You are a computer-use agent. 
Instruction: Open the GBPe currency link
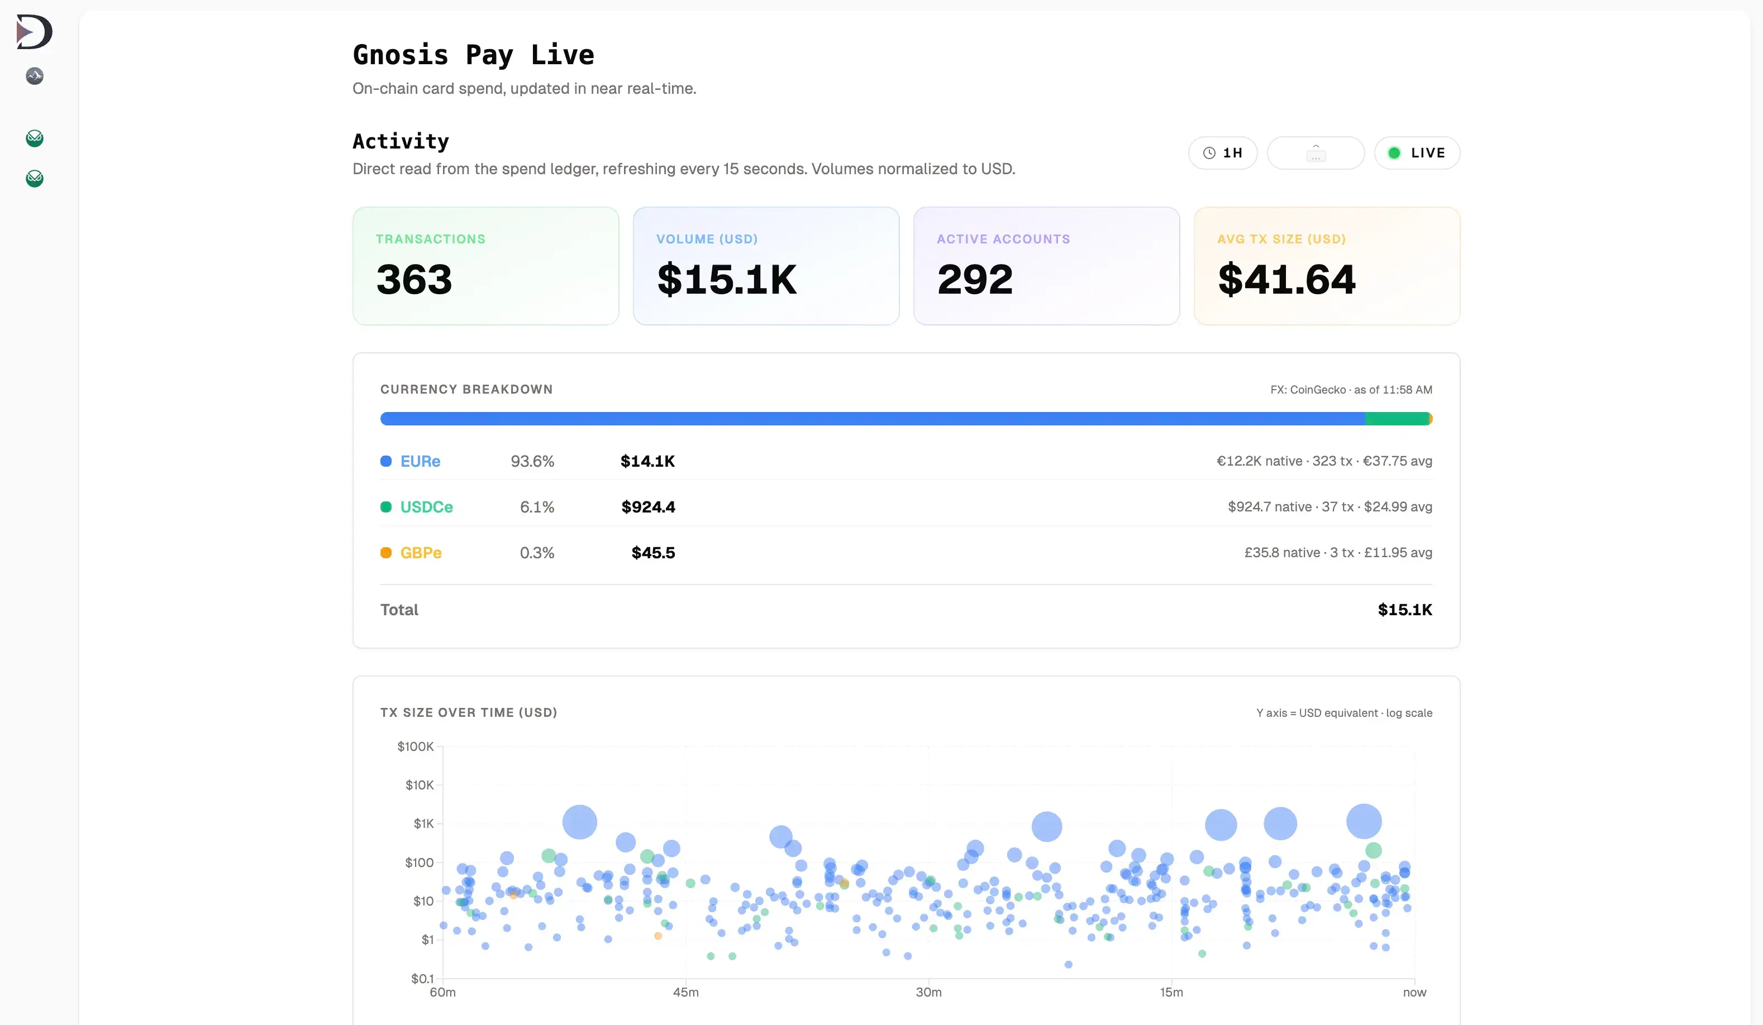[421, 553]
